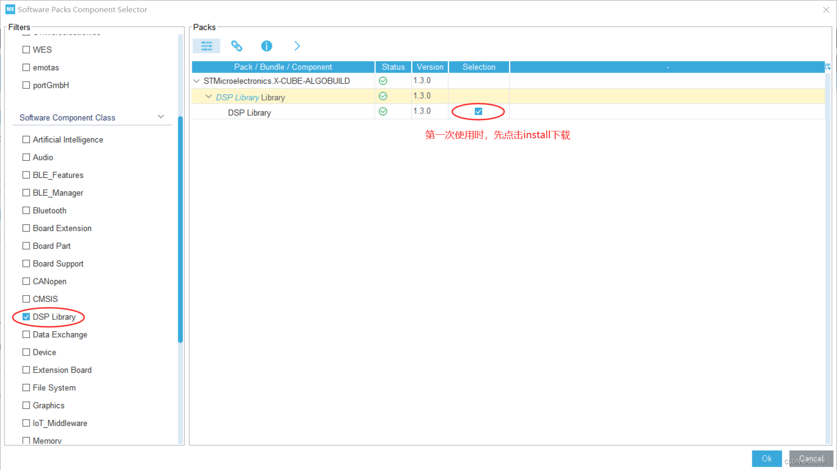Click the Ok button
Viewport: 837px width, 470px height.
pyautogui.click(x=767, y=458)
